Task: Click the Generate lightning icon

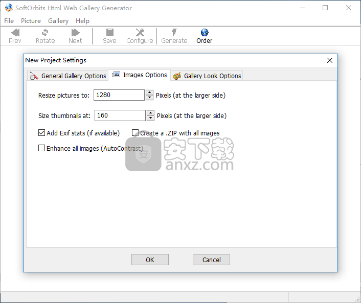Action: pyautogui.click(x=174, y=33)
